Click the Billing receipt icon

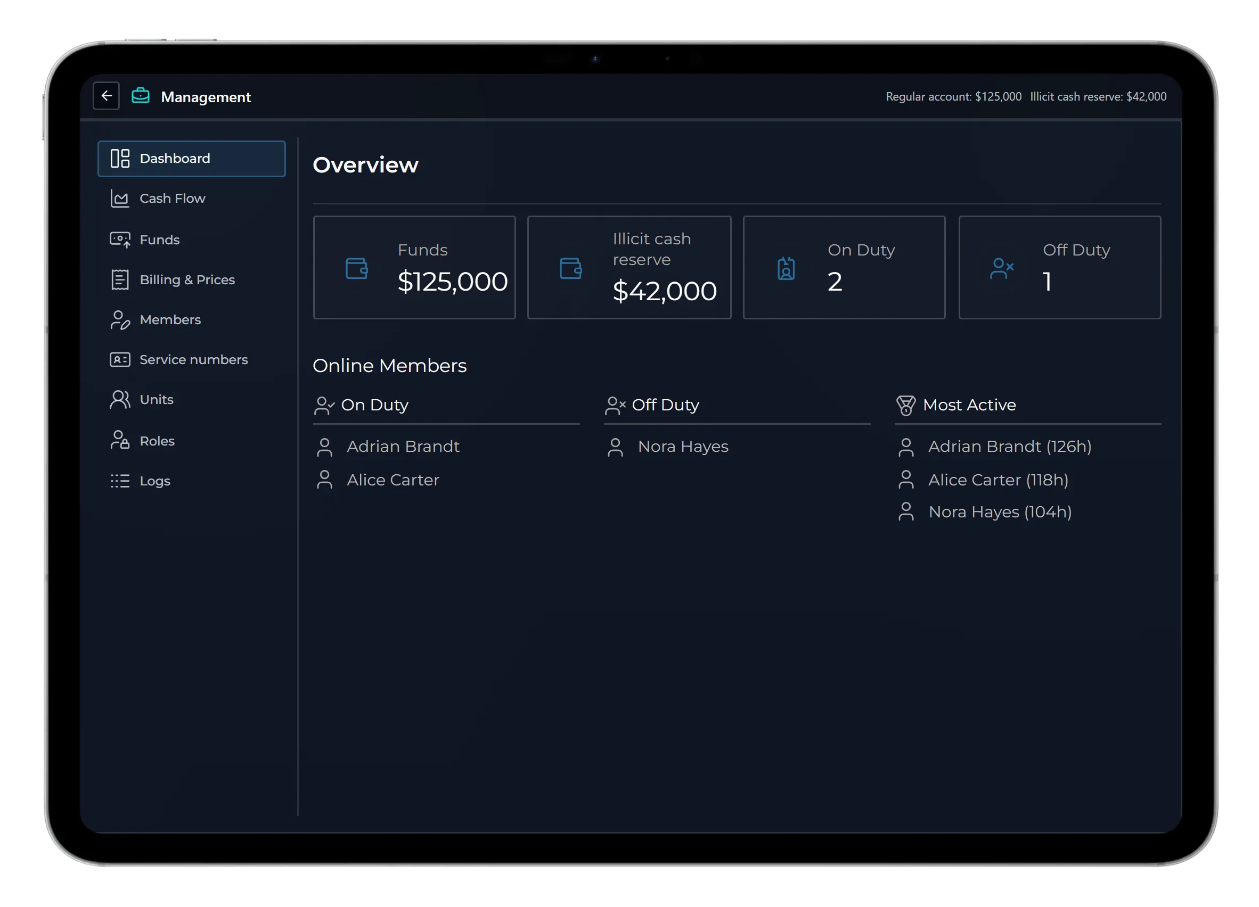click(120, 279)
